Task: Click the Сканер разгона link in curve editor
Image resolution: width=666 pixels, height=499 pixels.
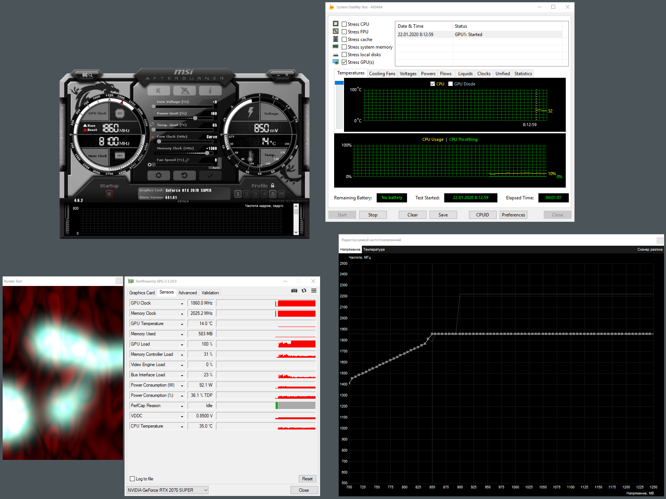Action: 650,249
